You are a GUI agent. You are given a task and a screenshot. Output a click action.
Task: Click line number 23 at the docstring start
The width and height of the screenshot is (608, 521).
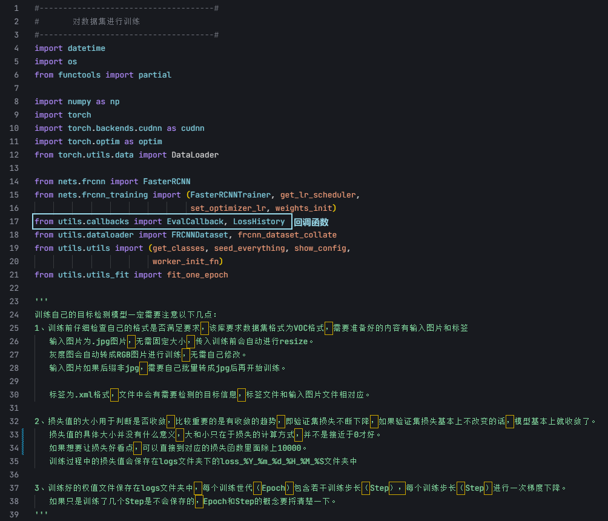pyautogui.click(x=15, y=301)
